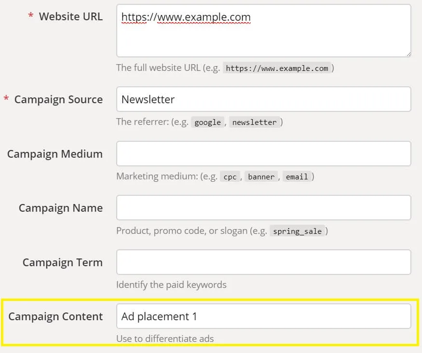Select the Campaign Content field with Ad placement 1
The image size is (422, 353).
point(263,316)
